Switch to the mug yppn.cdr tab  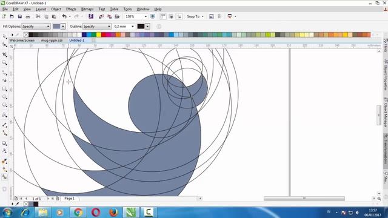(52, 41)
